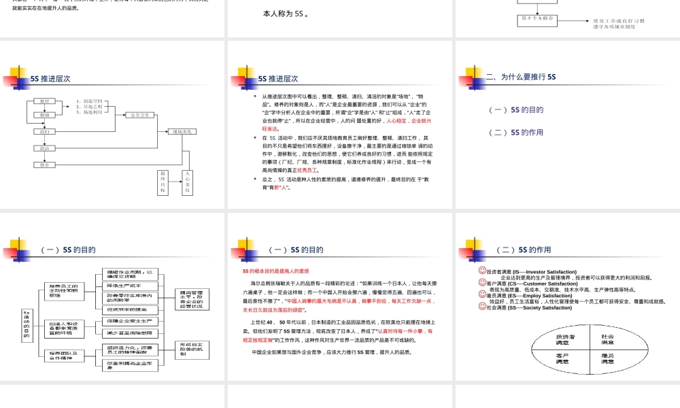Click the （一）5S 的目的 item in outline slide
The height and width of the screenshot is (408, 680).
pos(516,109)
